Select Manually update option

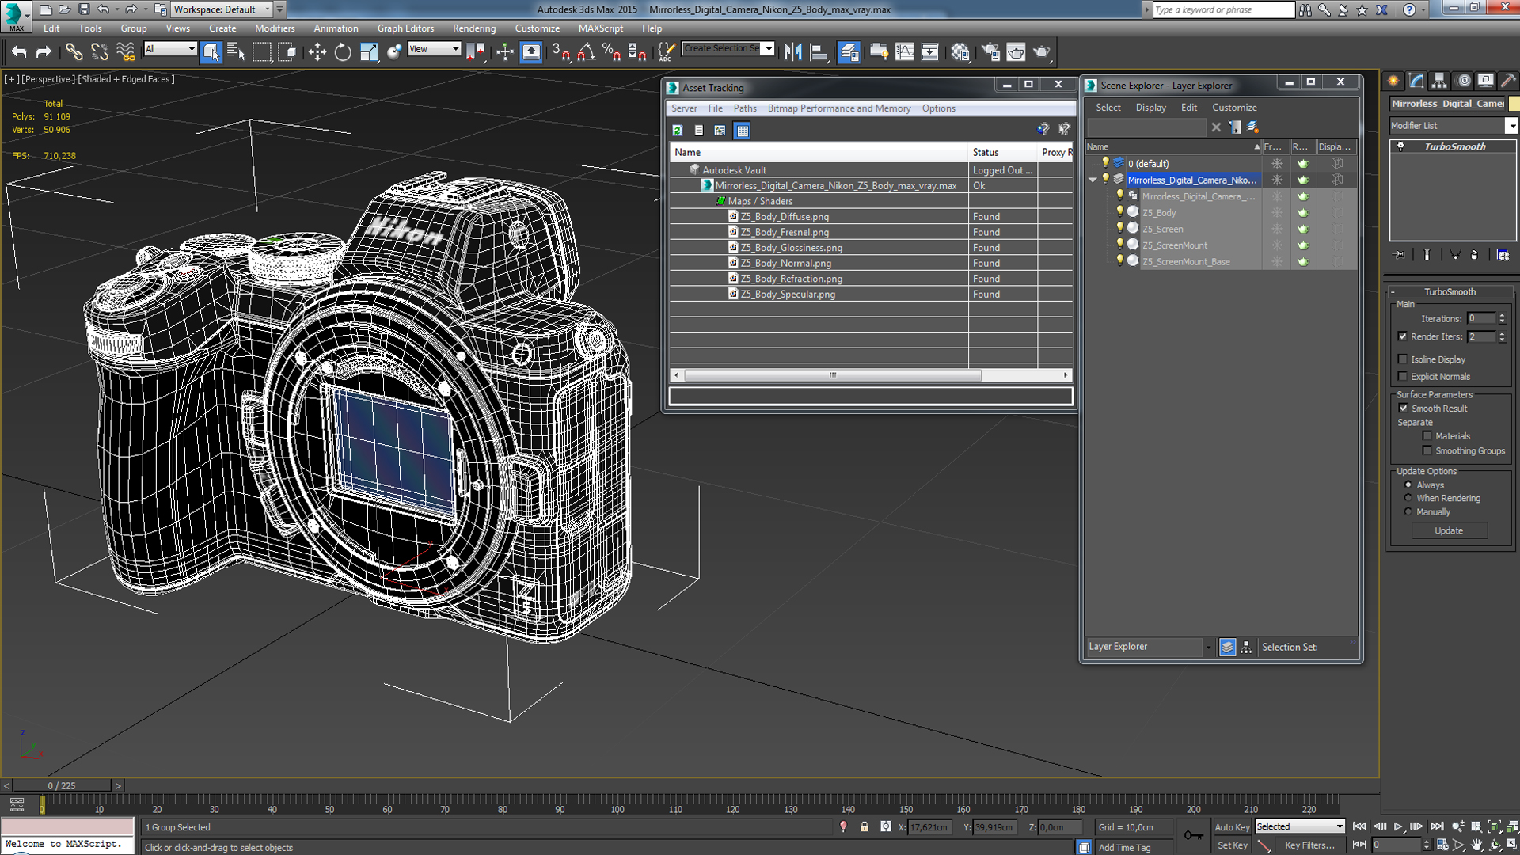pyautogui.click(x=1408, y=512)
